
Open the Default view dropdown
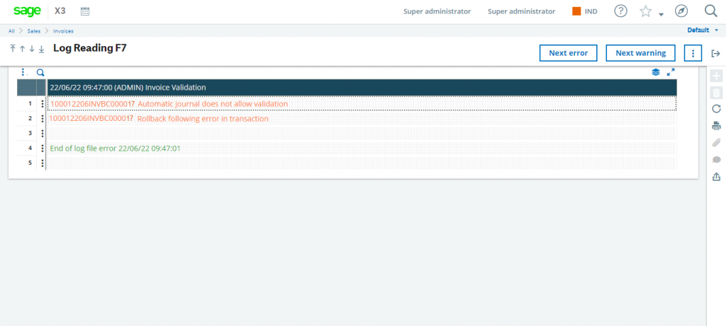pyautogui.click(x=703, y=30)
